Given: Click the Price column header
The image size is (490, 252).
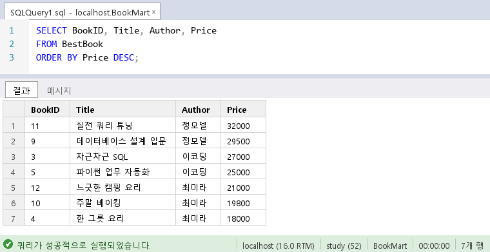Looking at the screenshot, I should tap(244, 109).
